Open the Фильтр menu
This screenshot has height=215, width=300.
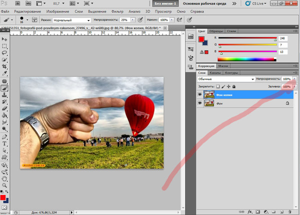coord(117,11)
